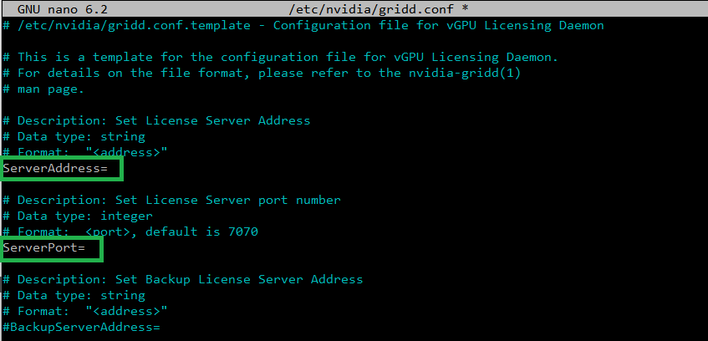Click the "default is 7070" comment text
This screenshot has height=341, width=708.
pyautogui.click(x=201, y=232)
